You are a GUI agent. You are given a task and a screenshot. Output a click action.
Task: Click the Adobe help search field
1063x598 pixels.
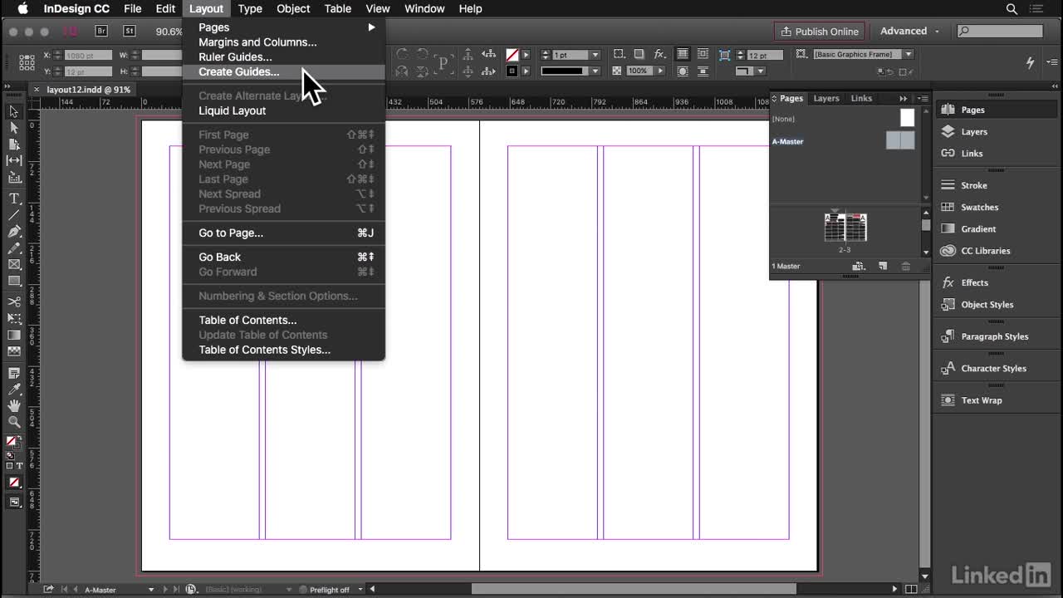[x=1000, y=31]
